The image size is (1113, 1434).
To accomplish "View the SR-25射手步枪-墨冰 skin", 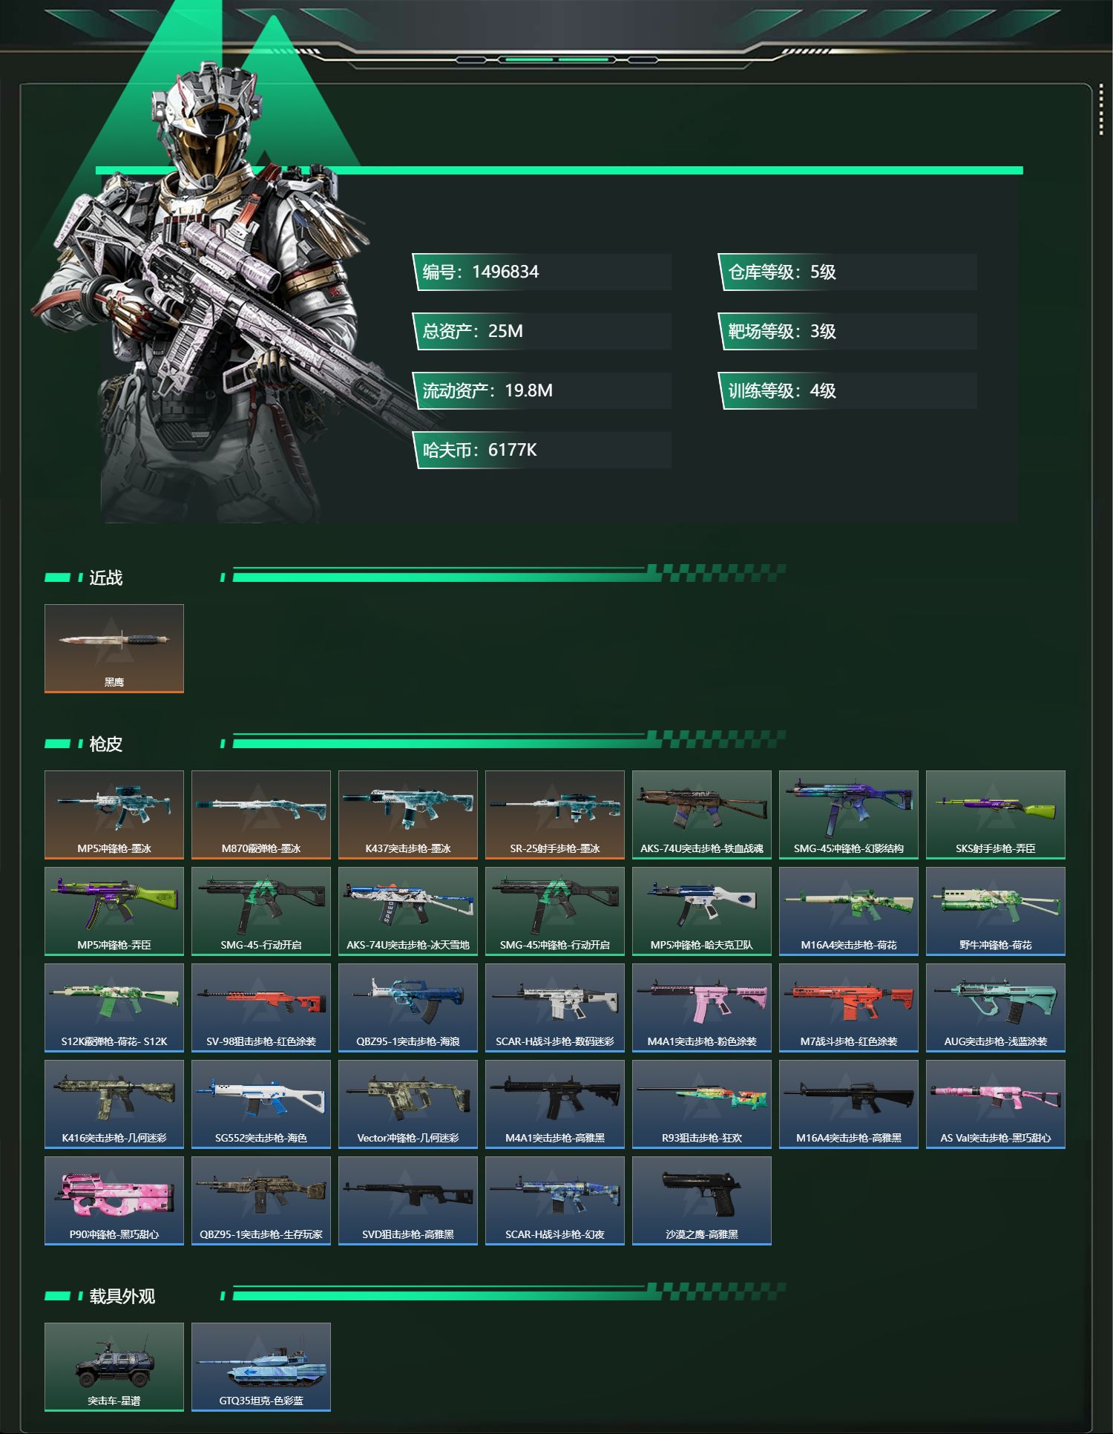I will tap(555, 815).
